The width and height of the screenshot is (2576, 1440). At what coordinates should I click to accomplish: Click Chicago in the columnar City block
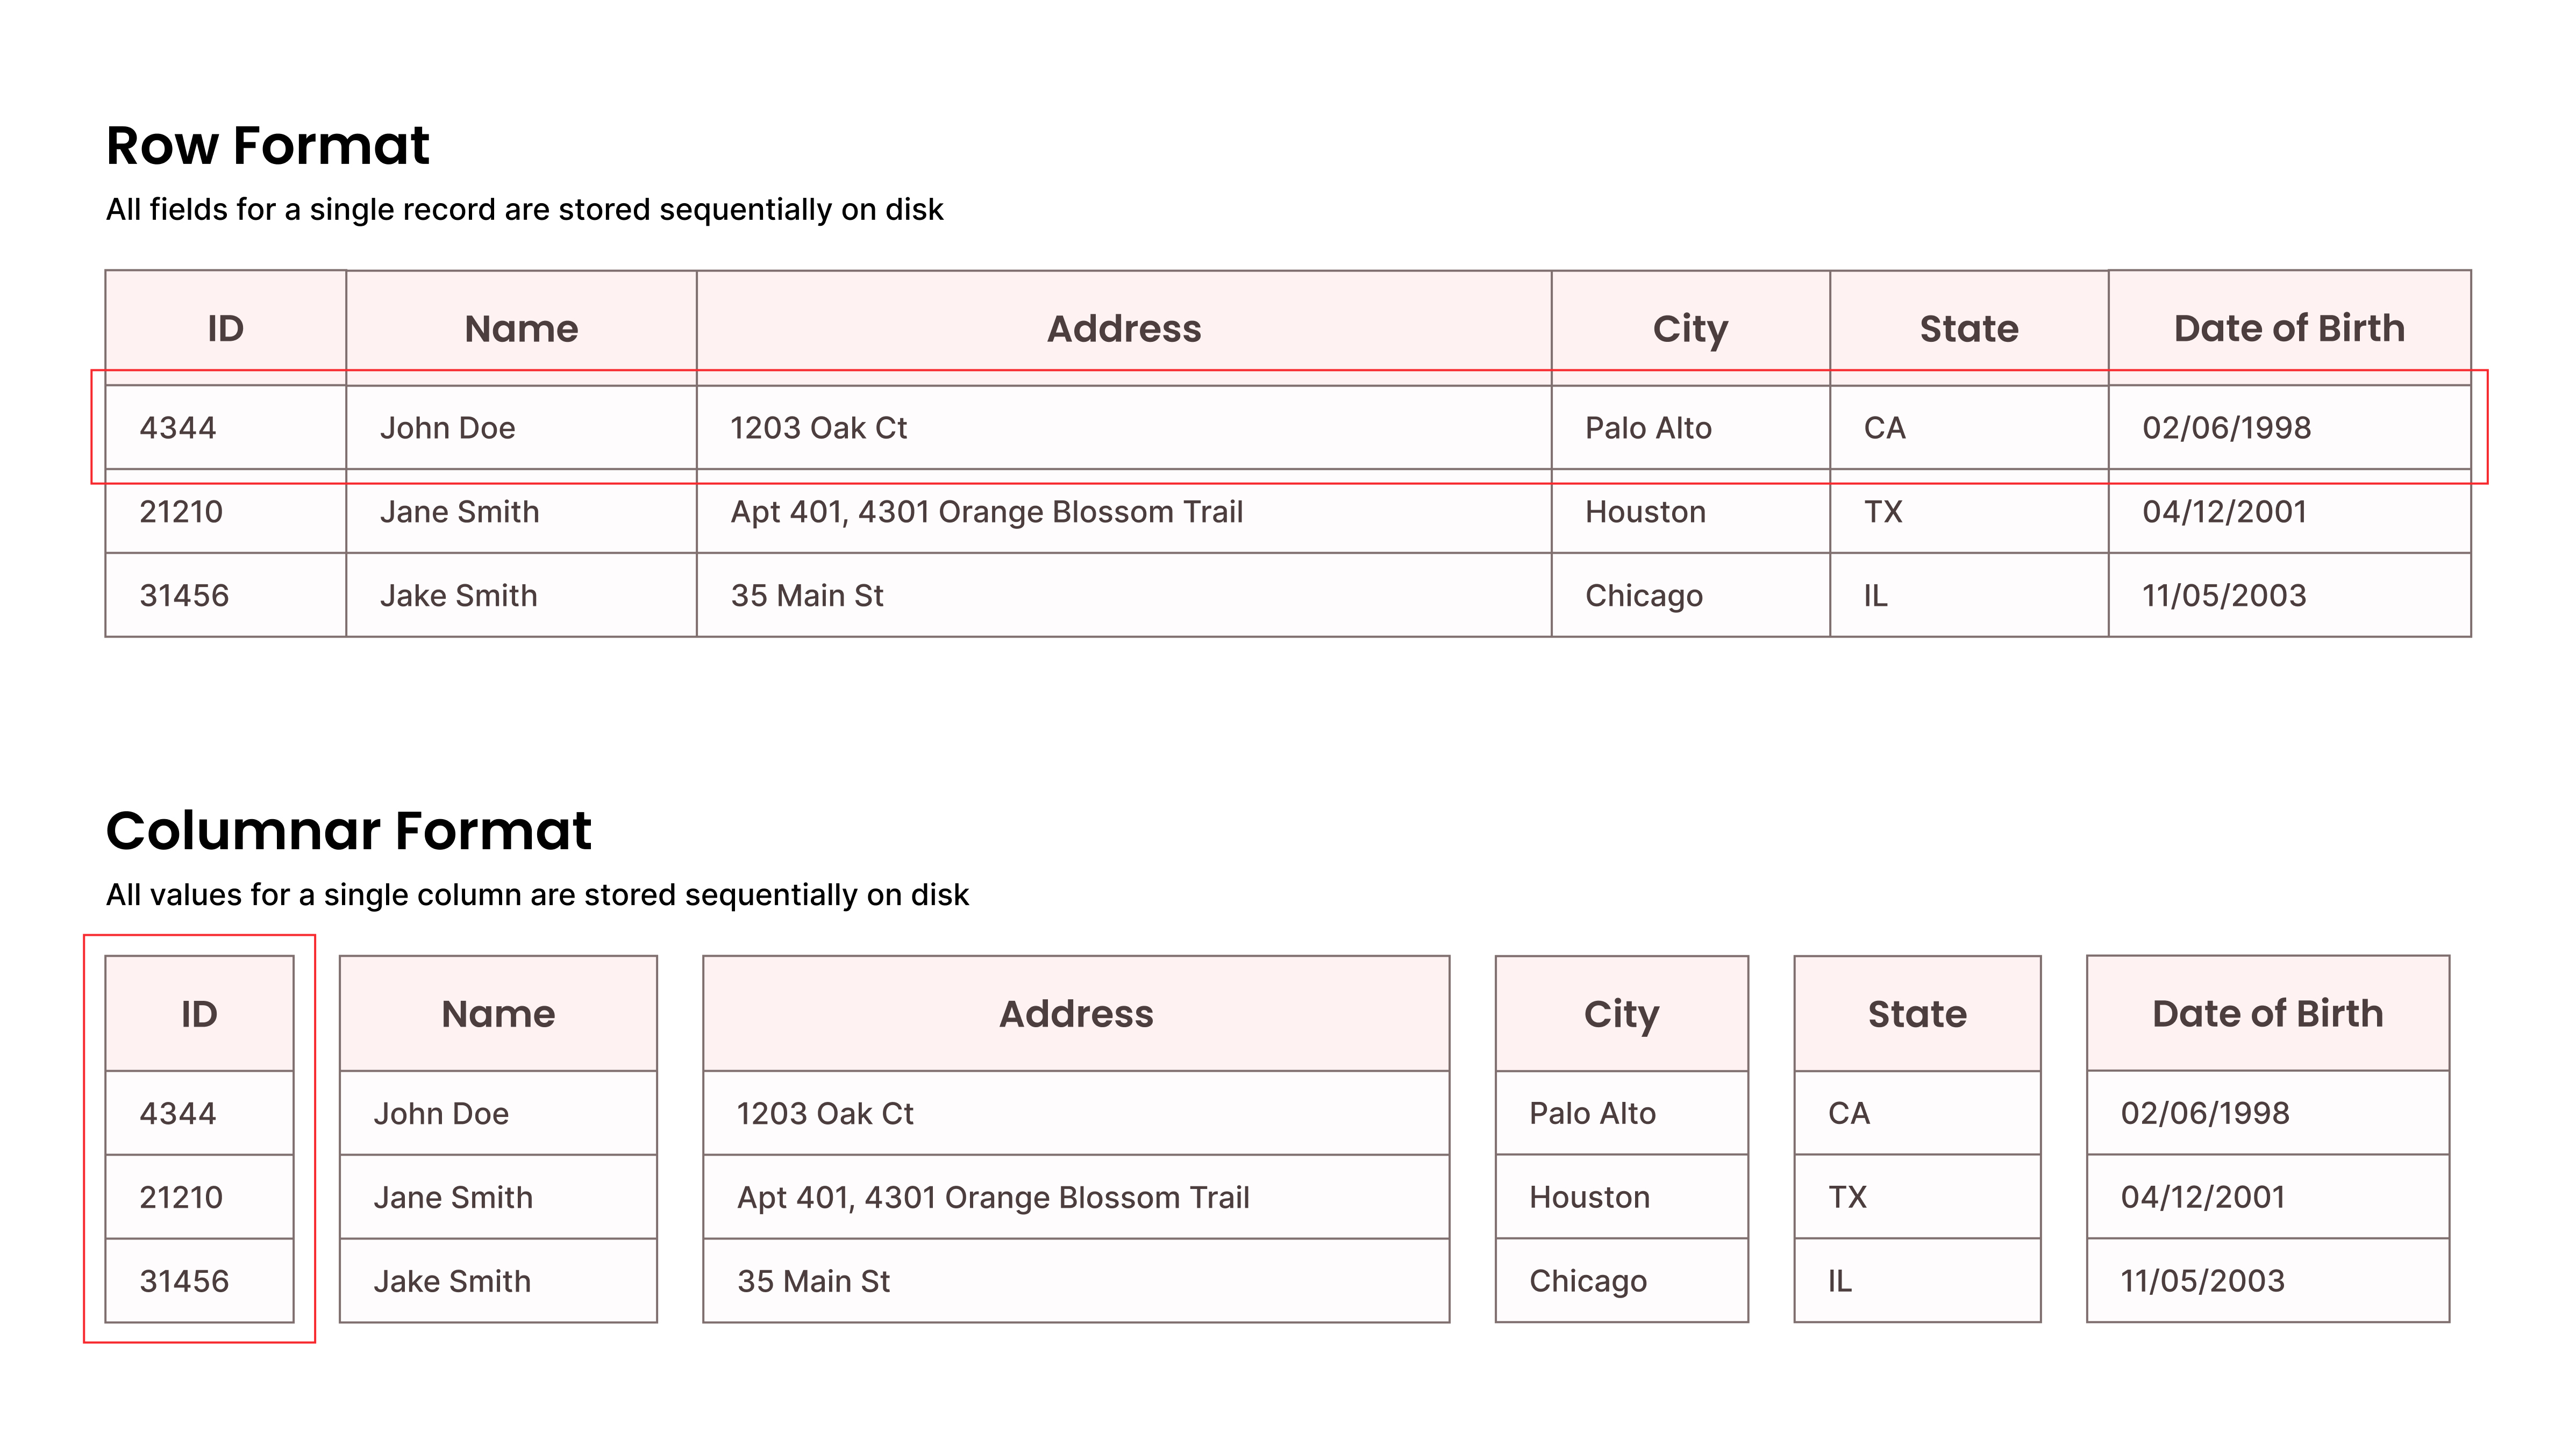tap(1587, 1281)
